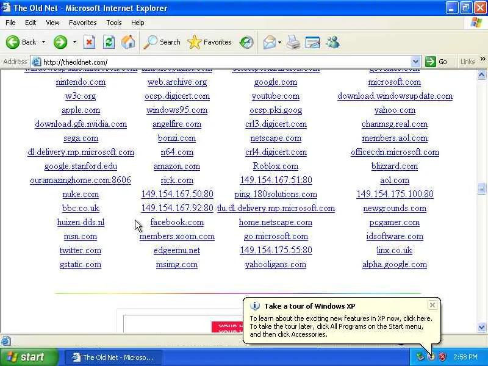Select The Old Net taskbar button
This screenshot has height=366, width=488.
(113, 357)
